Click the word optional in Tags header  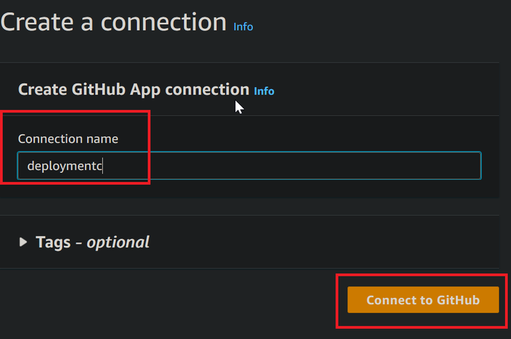tap(118, 242)
